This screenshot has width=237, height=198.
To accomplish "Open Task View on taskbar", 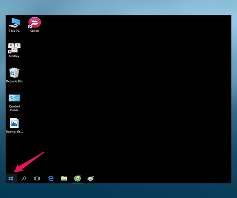I will (37, 179).
